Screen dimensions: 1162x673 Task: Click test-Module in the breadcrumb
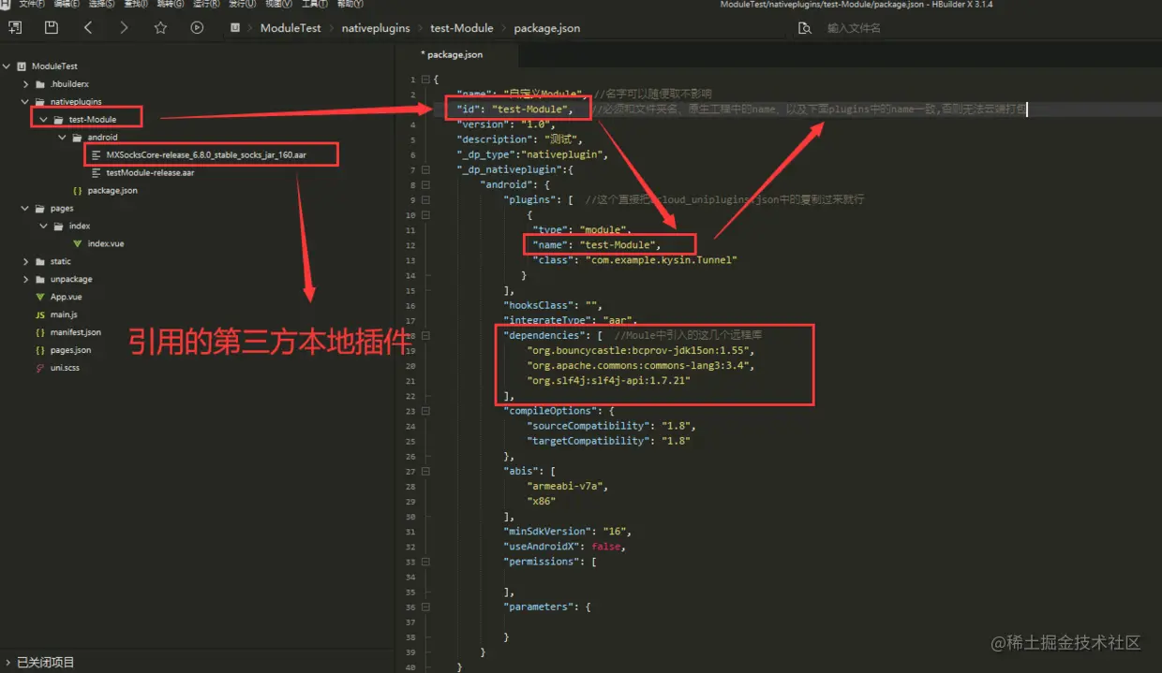(462, 28)
